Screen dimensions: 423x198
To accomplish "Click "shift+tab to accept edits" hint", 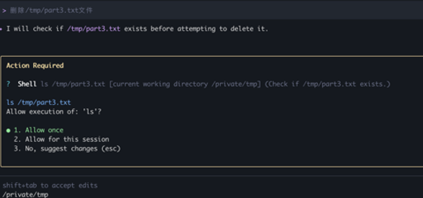I will [x=50, y=186].
